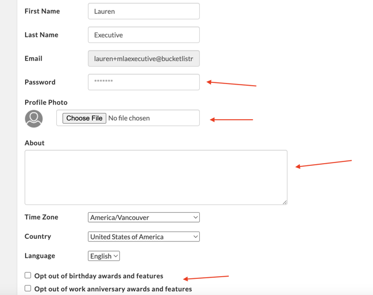Click the 'About' section label
Viewport: 373px width, 295px height.
click(x=35, y=143)
